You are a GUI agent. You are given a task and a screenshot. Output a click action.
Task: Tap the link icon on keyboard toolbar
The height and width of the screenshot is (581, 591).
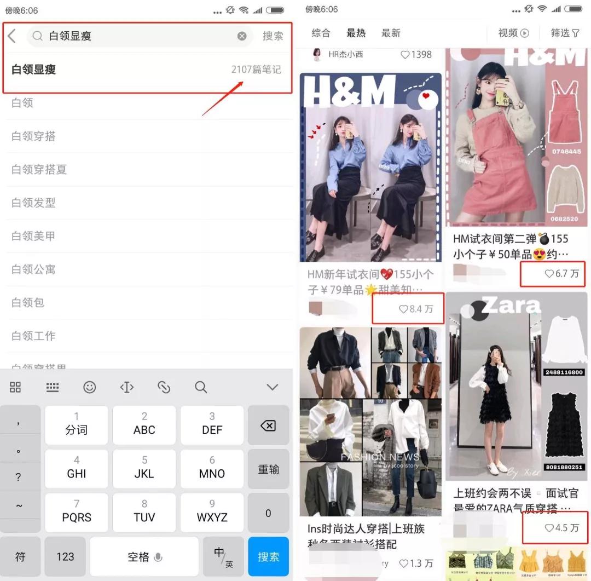(164, 387)
